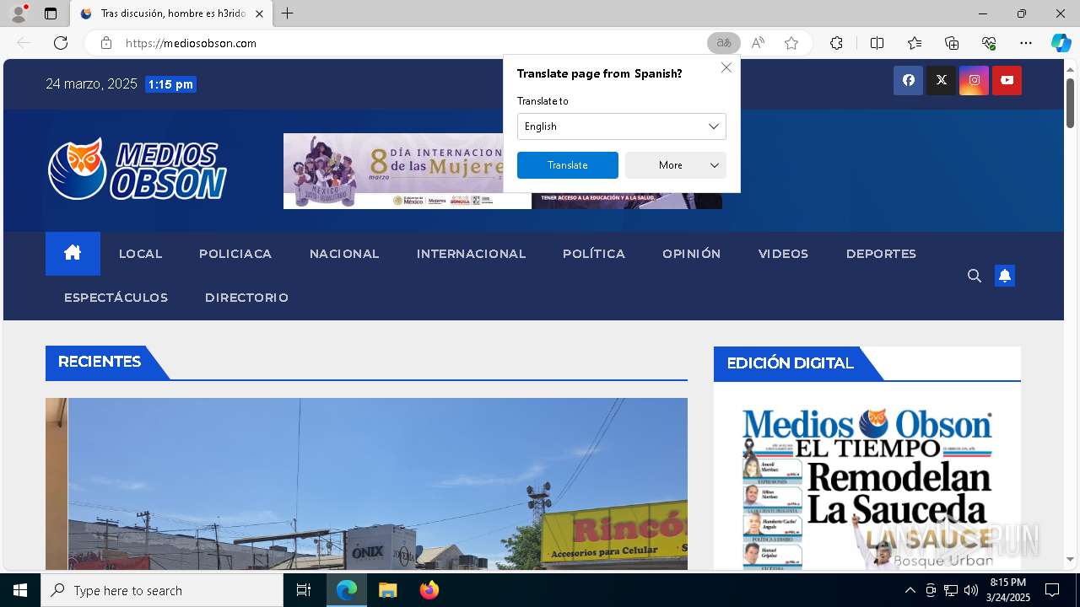
Task: Open the Facebook social link
Action: [x=908, y=80]
